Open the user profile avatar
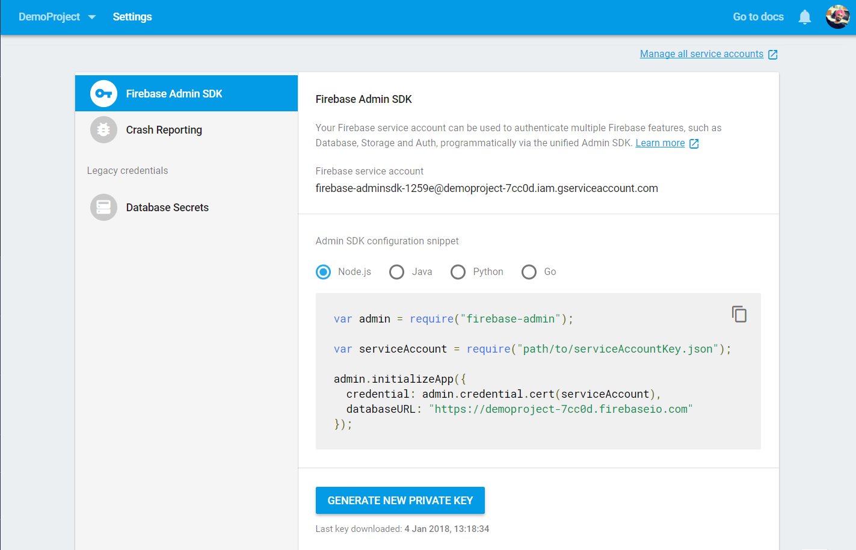Viewport: 856px width, 550px height. 837,17
